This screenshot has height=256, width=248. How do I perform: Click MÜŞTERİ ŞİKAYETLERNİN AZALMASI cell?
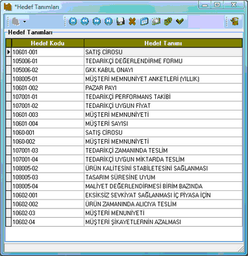click(x=163, y=222)
